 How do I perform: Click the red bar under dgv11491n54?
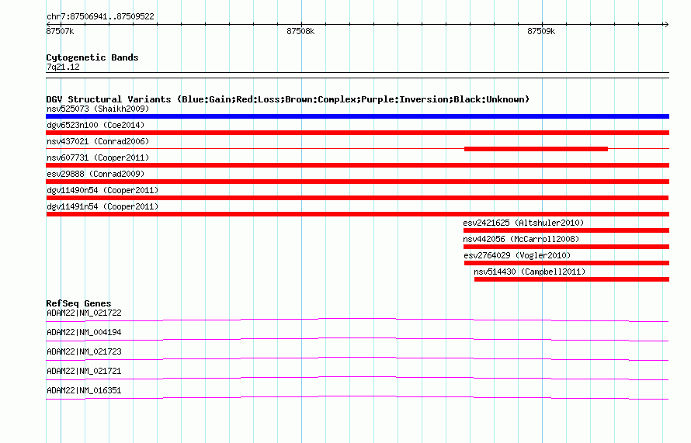(x=357, y=214)
